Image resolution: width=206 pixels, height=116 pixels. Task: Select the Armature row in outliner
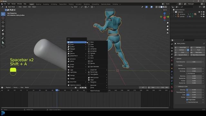pos(183,14)
